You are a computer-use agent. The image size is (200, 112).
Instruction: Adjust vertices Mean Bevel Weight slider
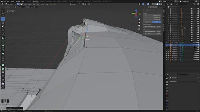coord(152,27)
